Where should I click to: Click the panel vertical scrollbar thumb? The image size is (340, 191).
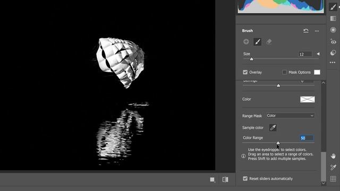pyautogui.click(x=324, y=166)
